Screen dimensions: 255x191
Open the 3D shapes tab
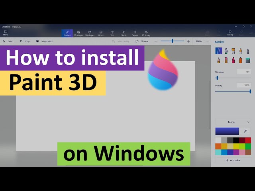[90, 33]
